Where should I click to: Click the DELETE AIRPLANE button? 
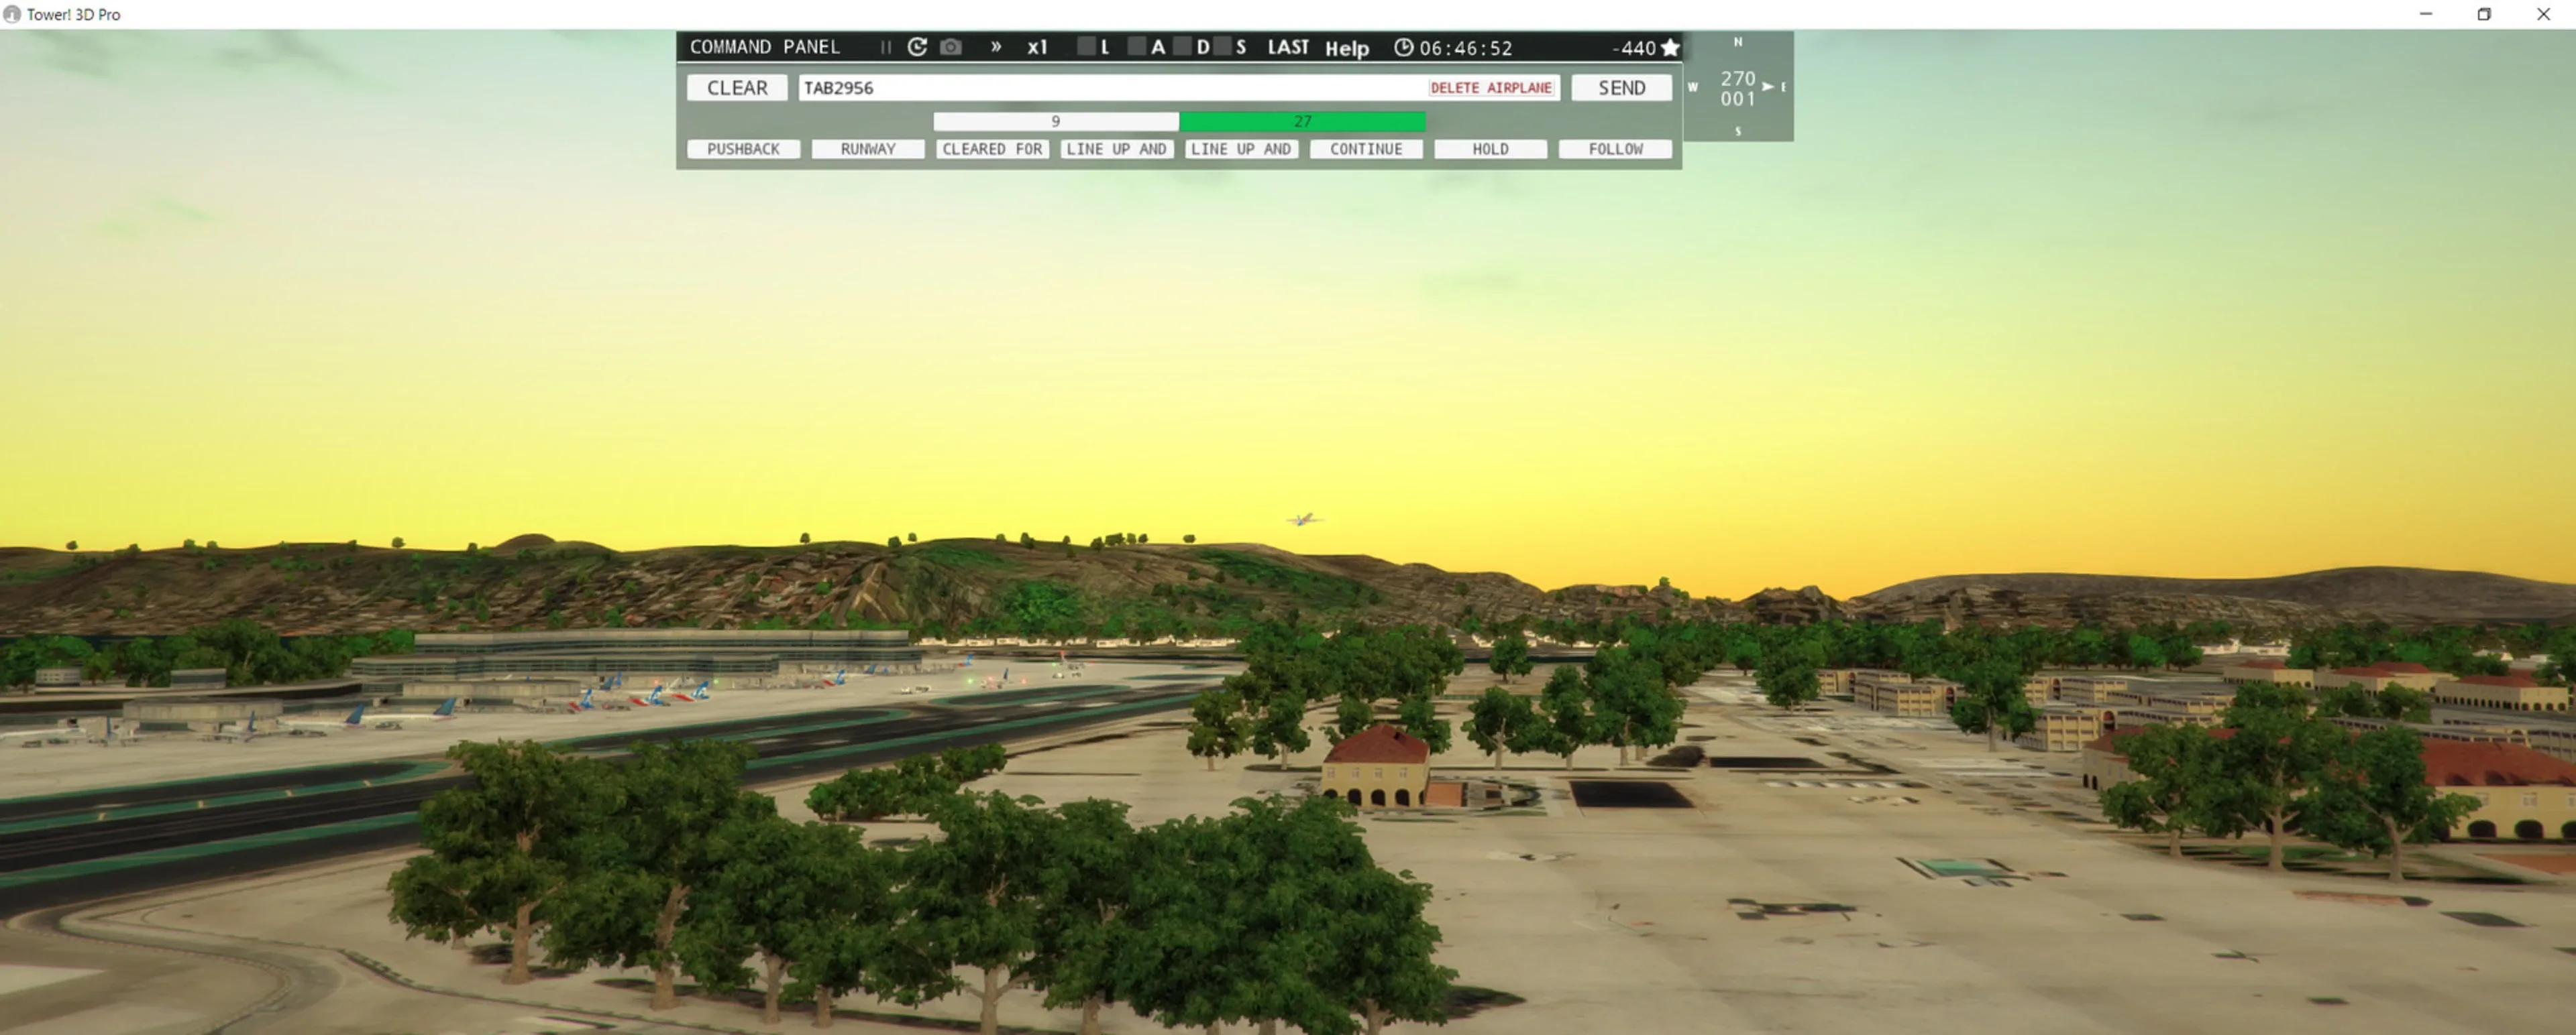click(1491, 88)
